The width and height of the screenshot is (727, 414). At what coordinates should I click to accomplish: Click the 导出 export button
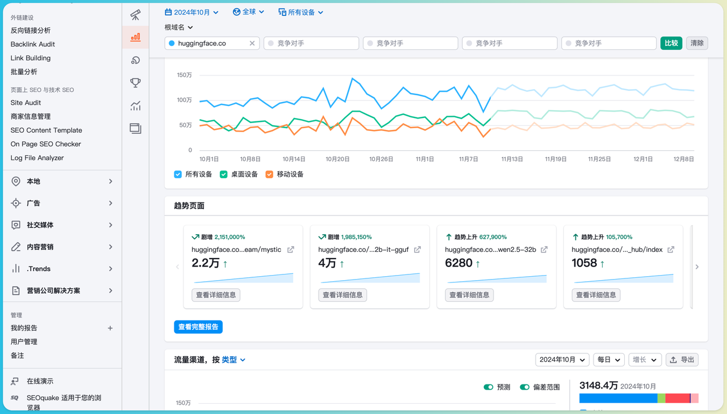[682, 360]
